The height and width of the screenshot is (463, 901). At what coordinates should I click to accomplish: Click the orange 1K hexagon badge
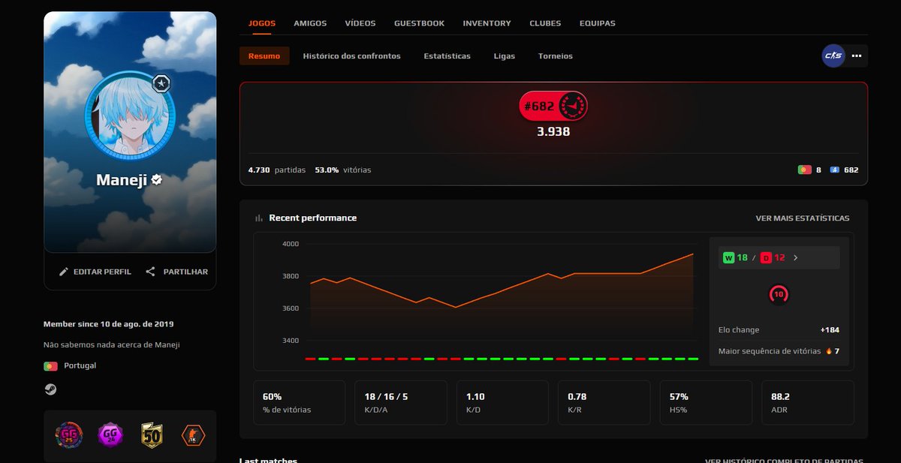point(194,434)
